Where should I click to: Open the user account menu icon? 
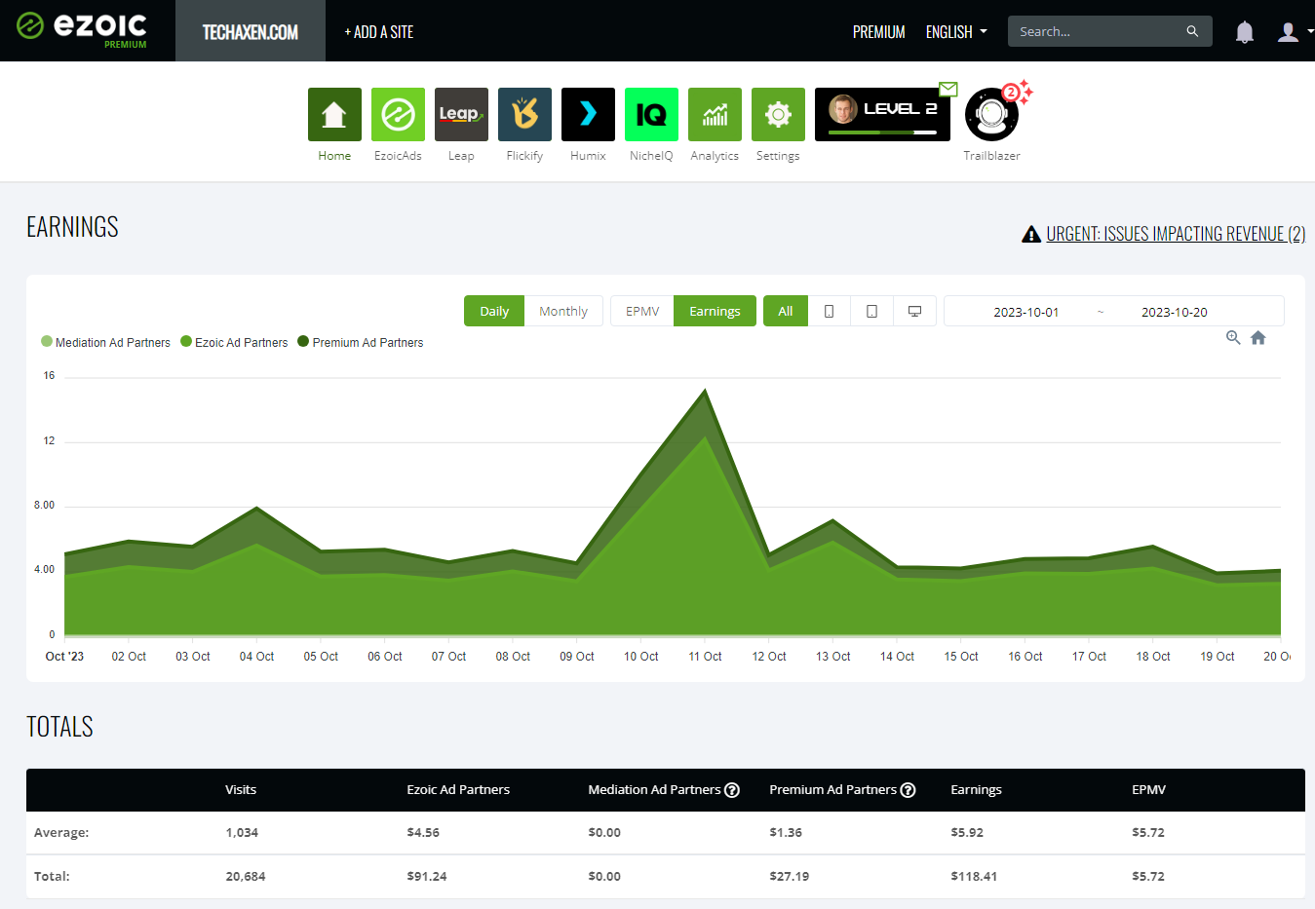pyautogui.click(x=1288, y=32)
